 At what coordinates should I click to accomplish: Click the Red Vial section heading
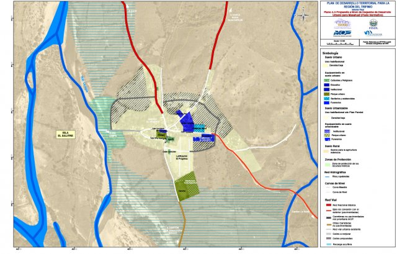click(329, 199)
